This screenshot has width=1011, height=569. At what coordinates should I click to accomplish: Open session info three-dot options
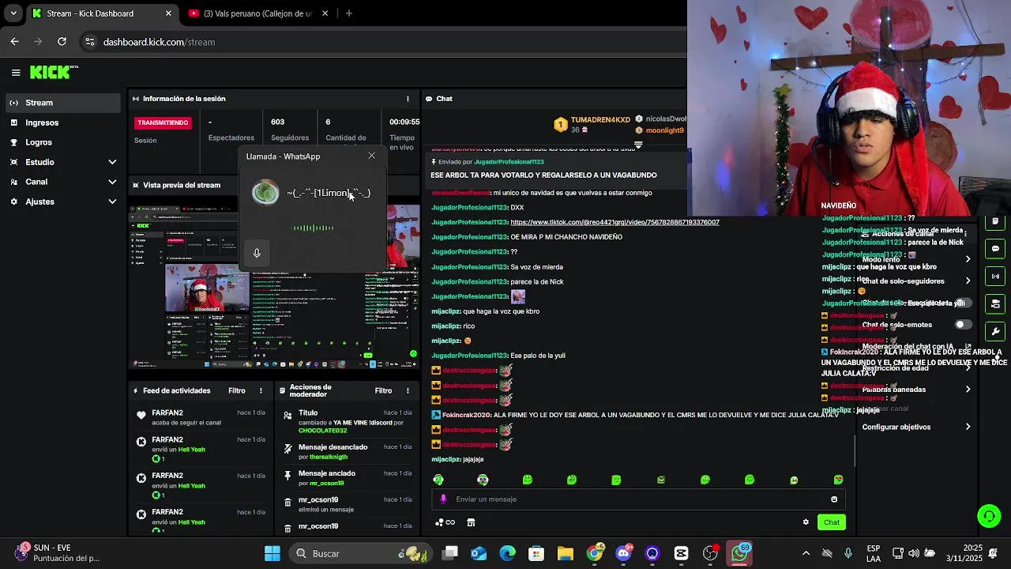point(408,99)
